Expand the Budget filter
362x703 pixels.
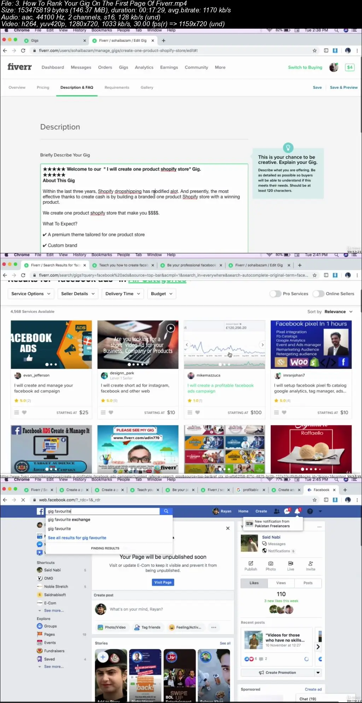tap(162, 294)
